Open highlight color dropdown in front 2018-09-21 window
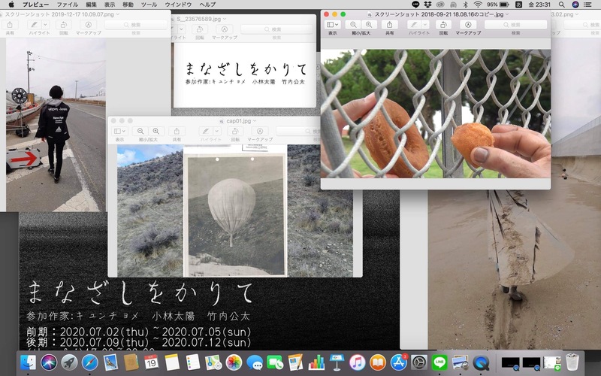601x376 pixels. coord(424,25)
